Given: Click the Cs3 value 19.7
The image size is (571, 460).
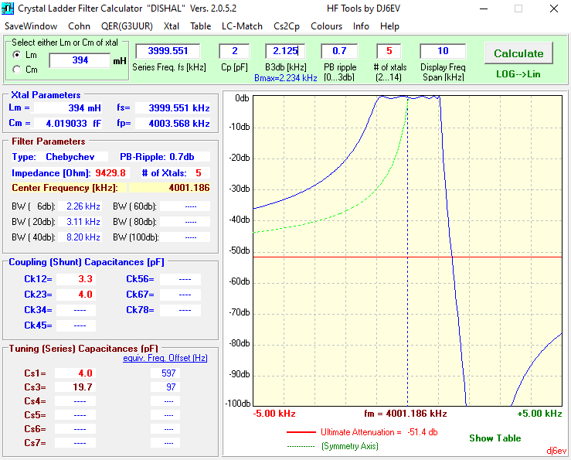Looking at the screenshot, I should pos(76,387).
